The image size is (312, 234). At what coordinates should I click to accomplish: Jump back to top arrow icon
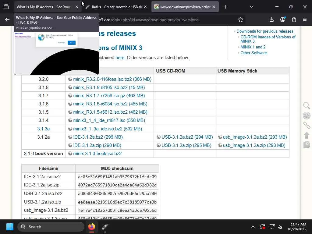pyautogui.click(x=307, y=135)
